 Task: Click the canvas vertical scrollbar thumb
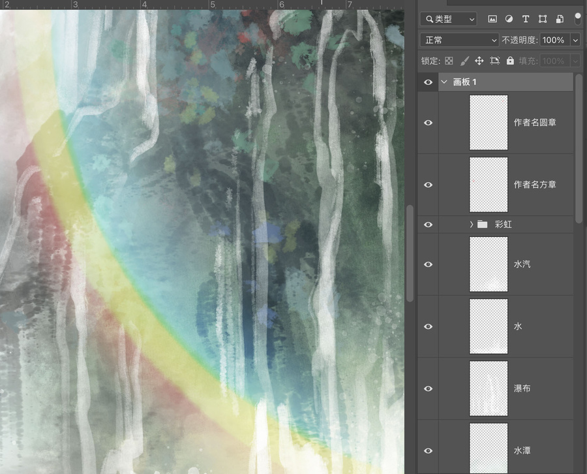coord(410,253)
